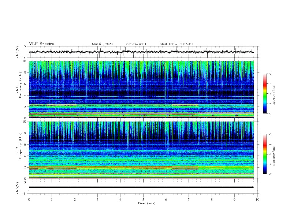The height and width of the screenshot is (224, 290).
Task: Click inside the ch.1 spectrogram panel
Action: tap(141, 89)
